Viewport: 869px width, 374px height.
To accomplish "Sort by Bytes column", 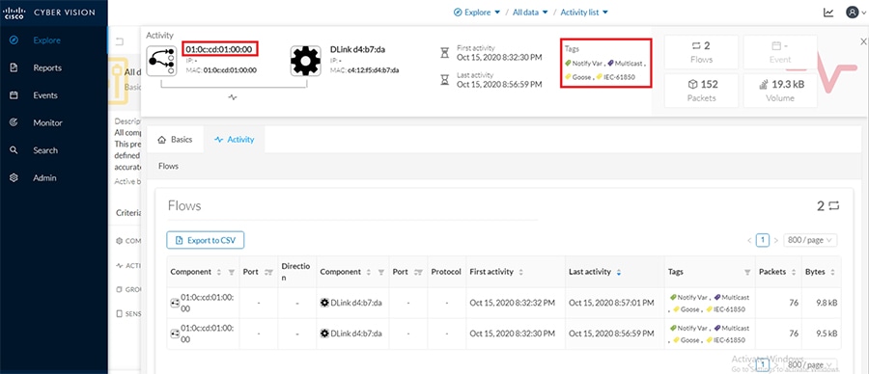I will [x=832, y=272].
